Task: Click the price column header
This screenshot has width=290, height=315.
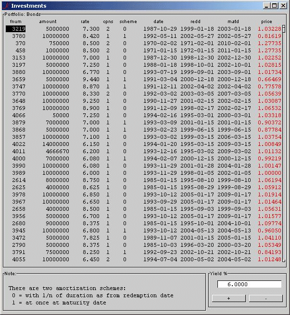Action: click(x=266, y=22)
